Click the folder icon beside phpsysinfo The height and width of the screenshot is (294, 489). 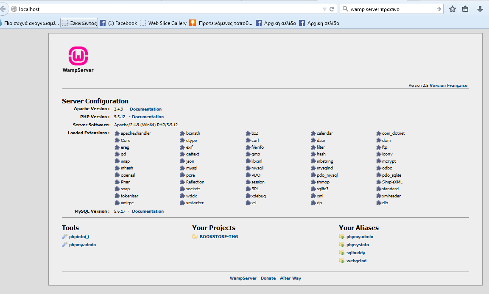tap(342, 245)
